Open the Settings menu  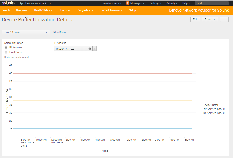coord(156,3)
